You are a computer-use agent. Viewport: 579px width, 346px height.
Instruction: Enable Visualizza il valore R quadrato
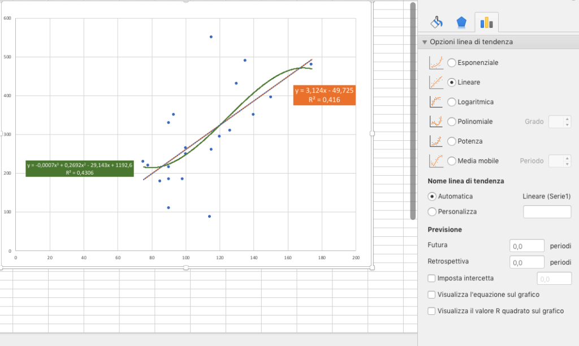click(431, 311)
